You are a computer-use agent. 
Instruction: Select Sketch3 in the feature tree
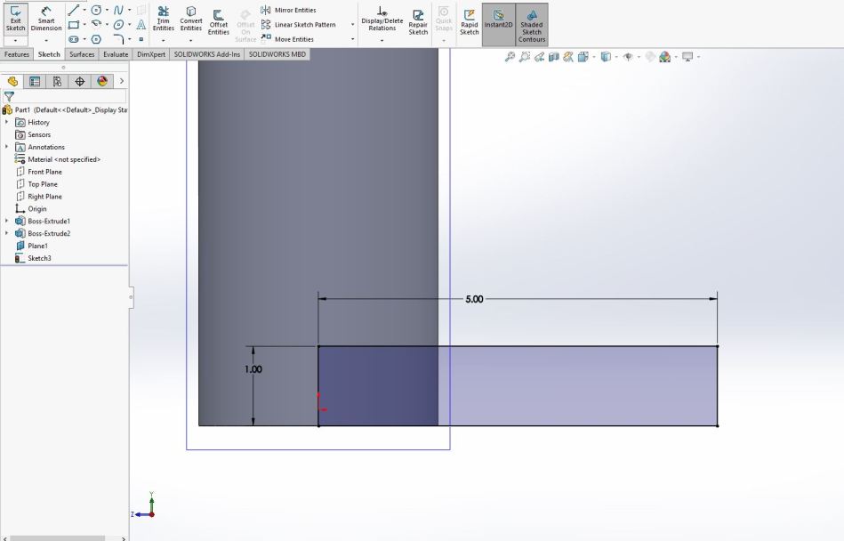point(39,258)
